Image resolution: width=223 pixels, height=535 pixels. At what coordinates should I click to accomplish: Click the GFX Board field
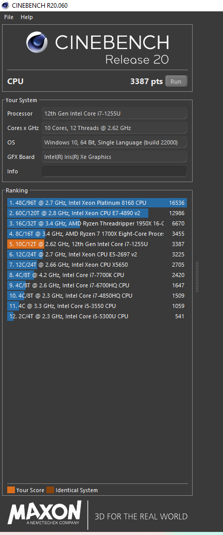pos(114,157)
